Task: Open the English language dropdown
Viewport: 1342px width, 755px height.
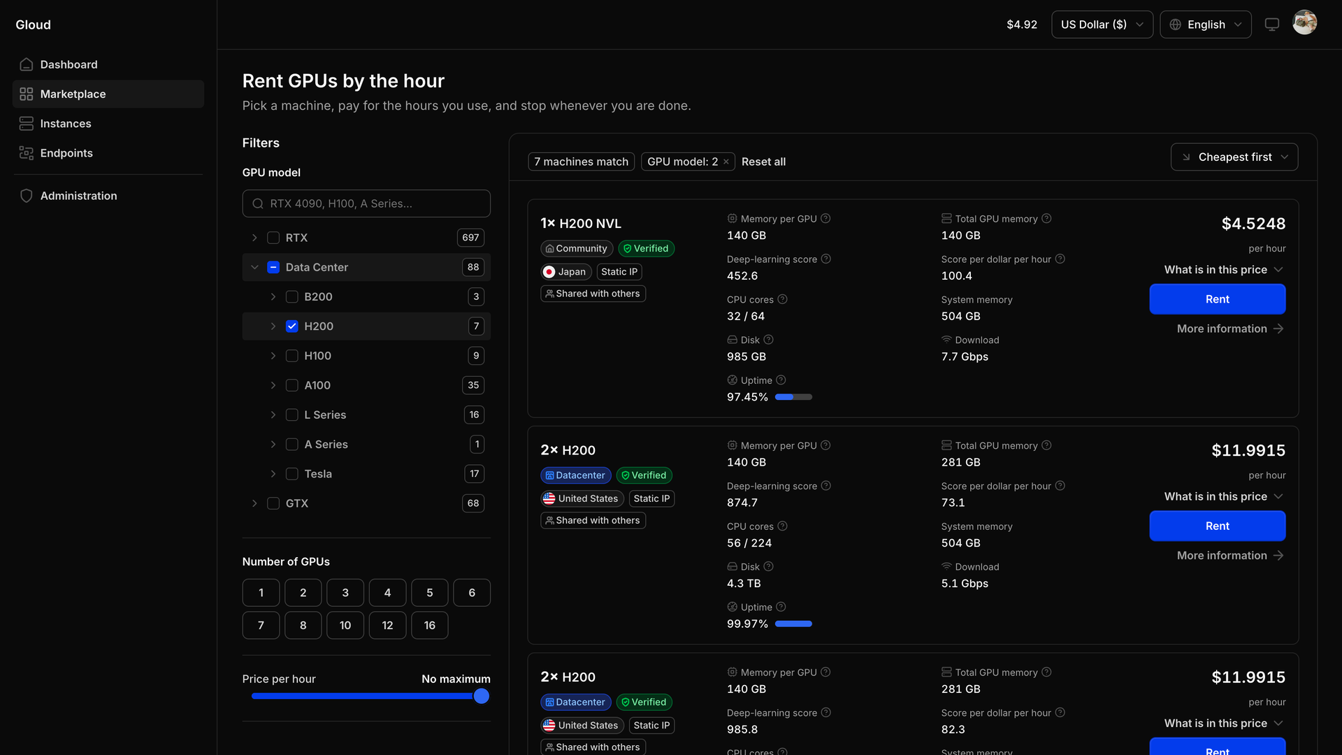Action: tap(1206, 24)
